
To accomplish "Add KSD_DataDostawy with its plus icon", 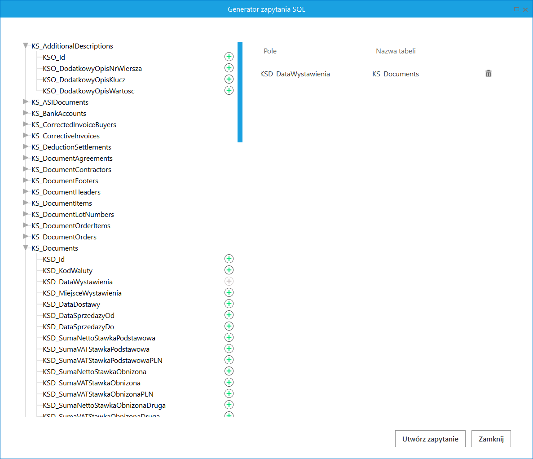I will pyautogui.click(x=229, y=304).
